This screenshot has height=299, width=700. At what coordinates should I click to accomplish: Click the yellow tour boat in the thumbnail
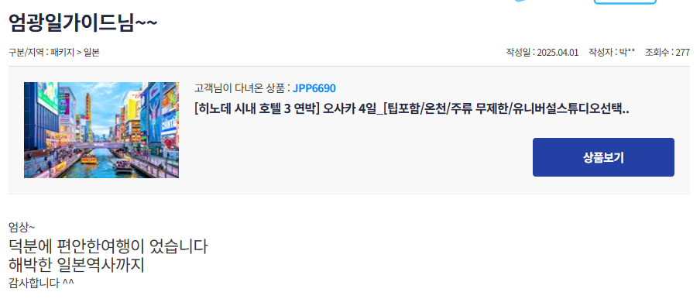[x=89, y=158]
